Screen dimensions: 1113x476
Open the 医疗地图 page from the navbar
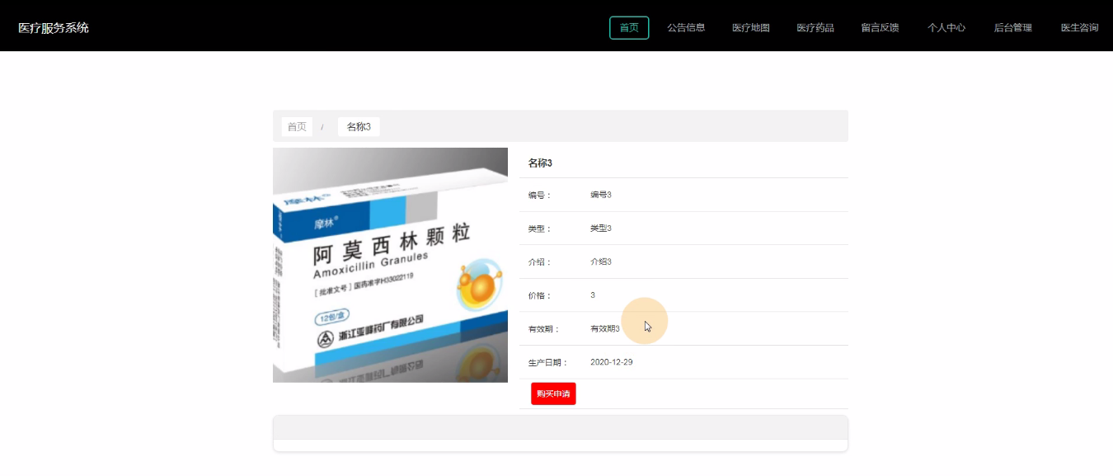click(x=751, y=28)
